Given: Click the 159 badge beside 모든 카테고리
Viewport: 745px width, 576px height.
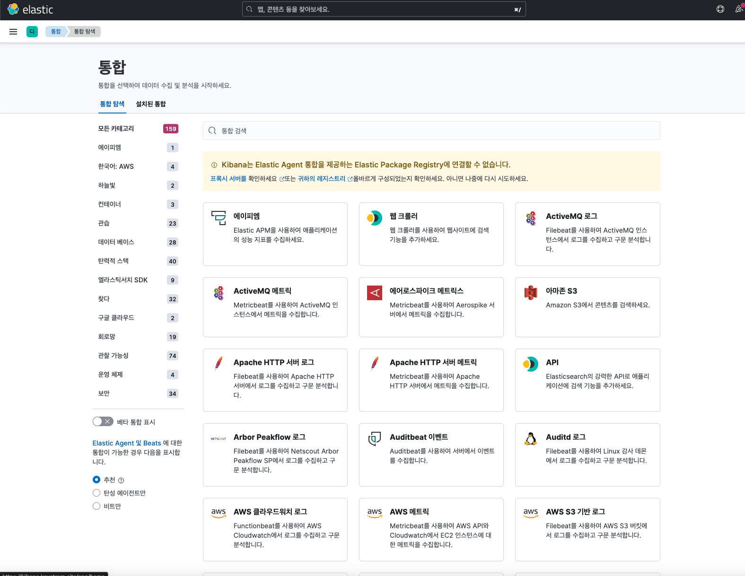Looking at the screenshot, I should 171,129.
